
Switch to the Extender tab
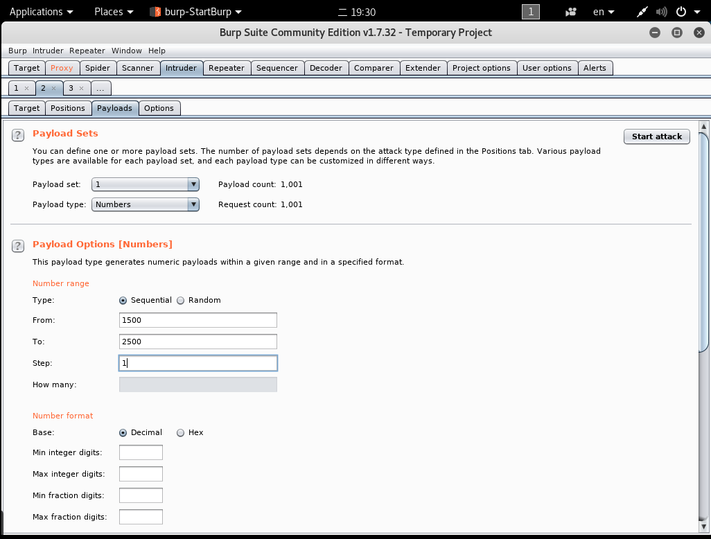pyautogui.click(x=423, y=68)
